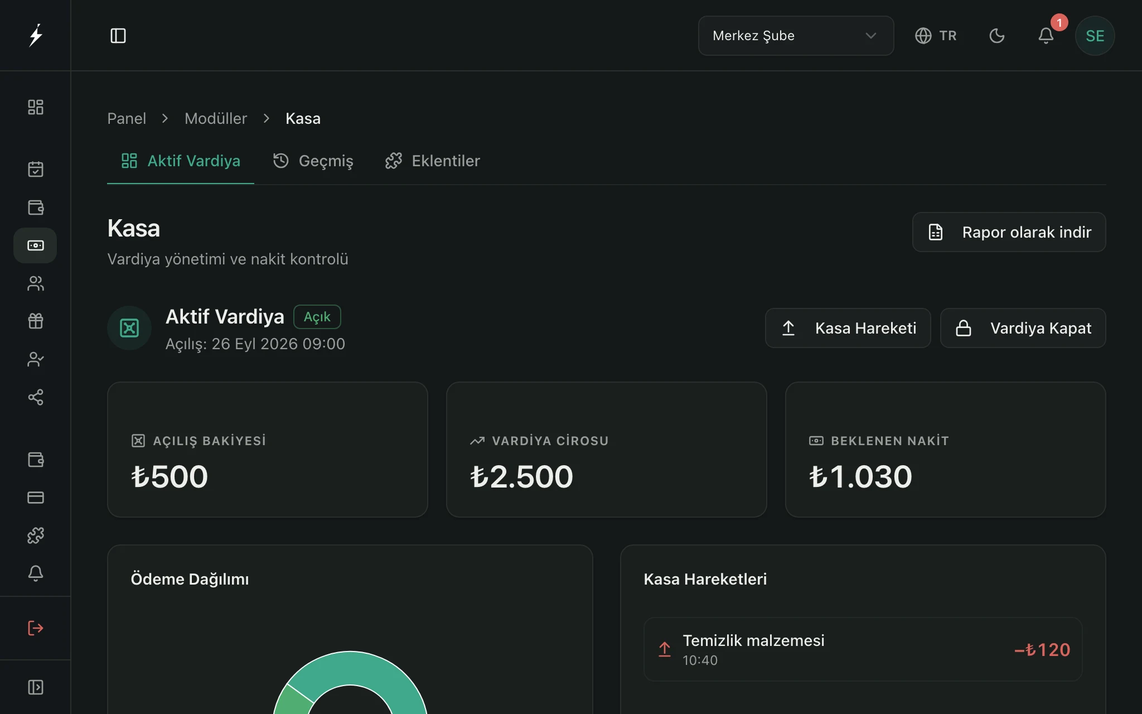Click the red logout icon in sidebar

[x=35, y=628]
